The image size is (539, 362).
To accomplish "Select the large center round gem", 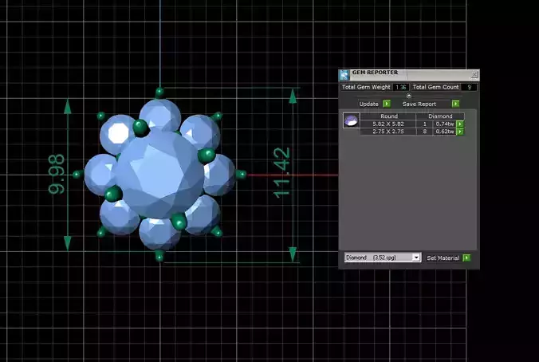I will (x=159, y=175).
